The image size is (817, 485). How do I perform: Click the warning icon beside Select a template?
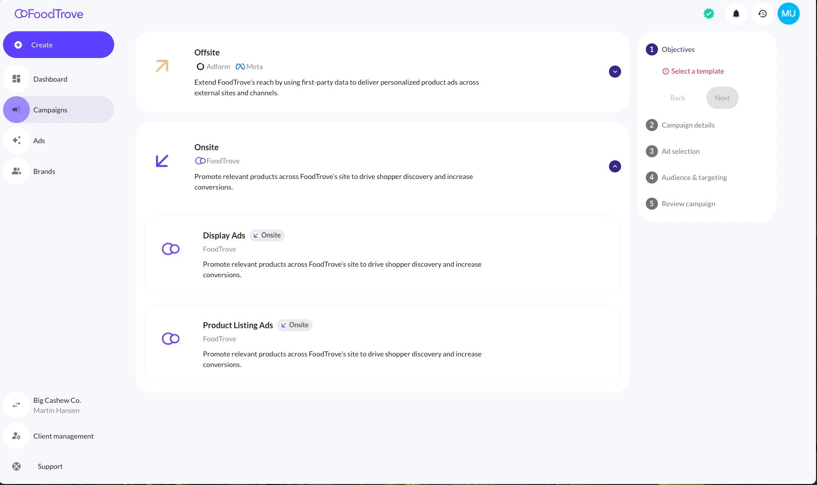pos(666,71)
